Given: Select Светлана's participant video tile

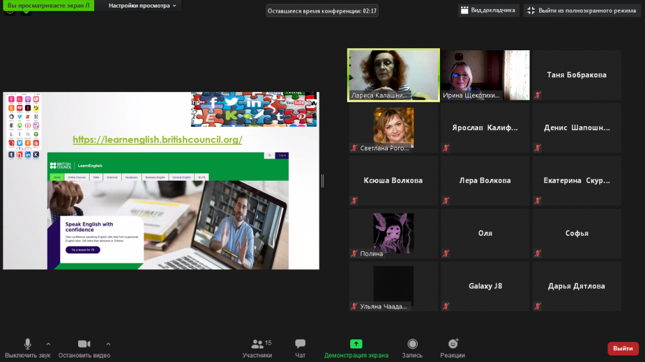Looking at the screenshot, I should click(393, 128).
